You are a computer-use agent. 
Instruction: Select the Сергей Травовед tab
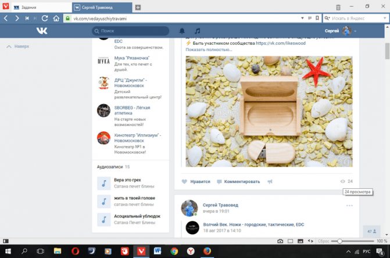tap(102, 8)
